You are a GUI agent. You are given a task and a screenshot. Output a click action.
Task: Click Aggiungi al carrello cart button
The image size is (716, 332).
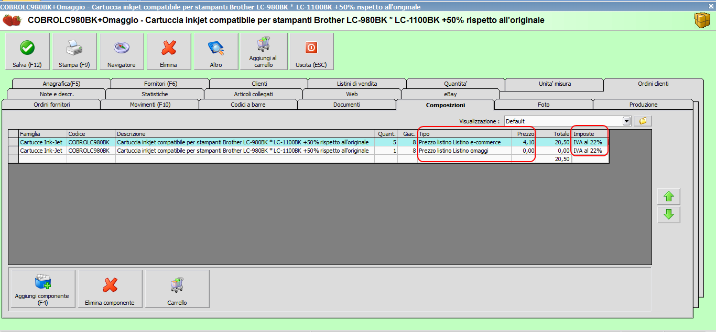(x=264, y=51)
